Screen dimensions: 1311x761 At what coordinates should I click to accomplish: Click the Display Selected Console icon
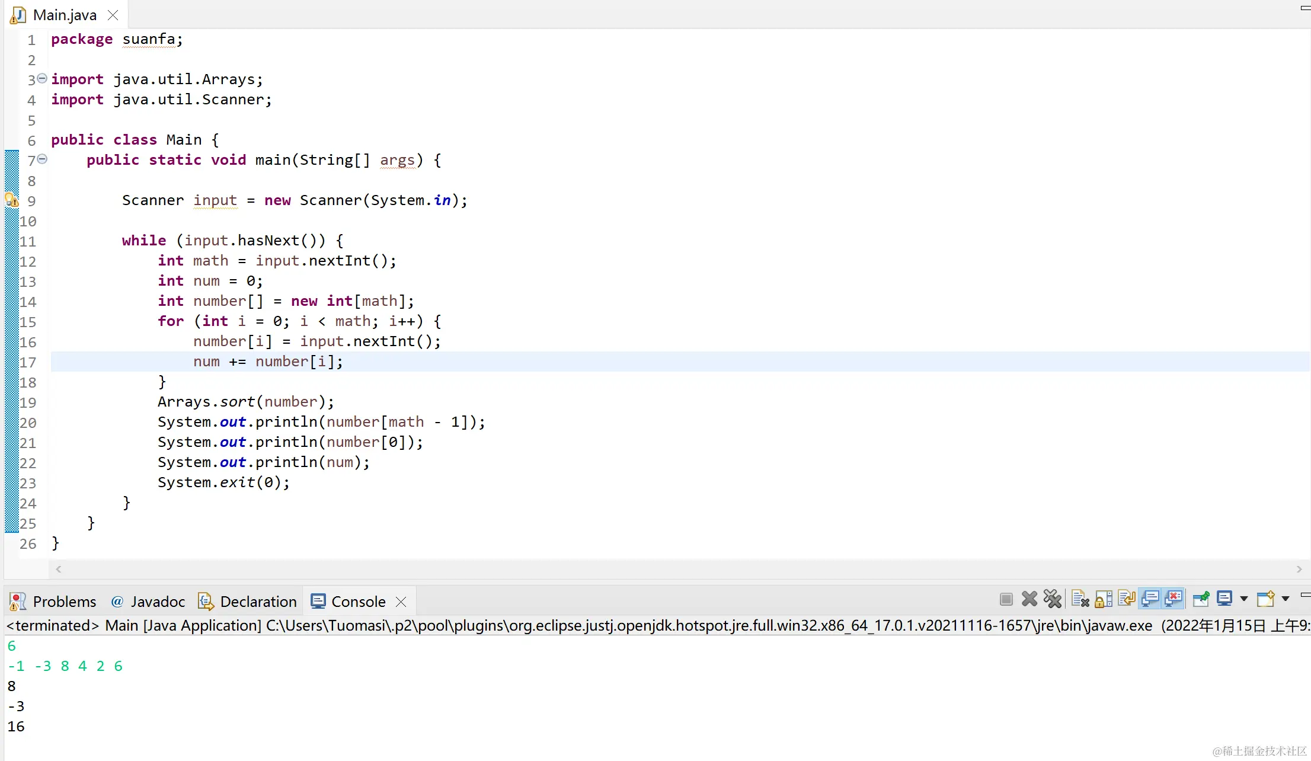coord(1224,599)
